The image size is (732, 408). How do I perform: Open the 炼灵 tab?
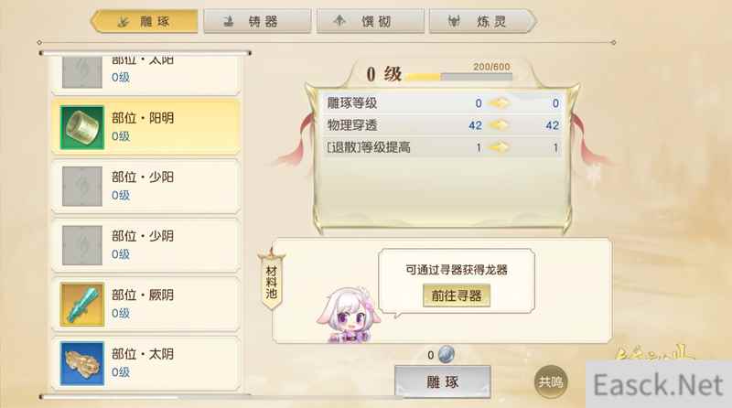click(483, 21)
